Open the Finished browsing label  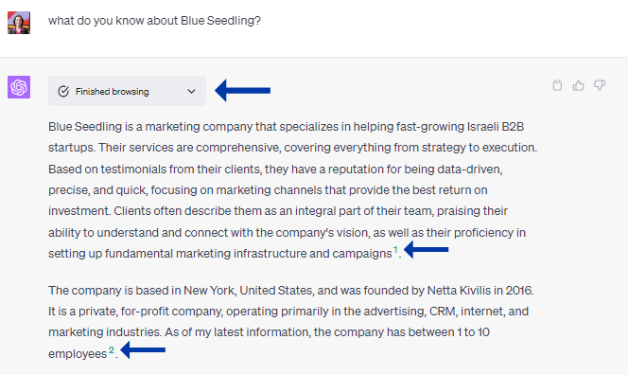point(113,92)
